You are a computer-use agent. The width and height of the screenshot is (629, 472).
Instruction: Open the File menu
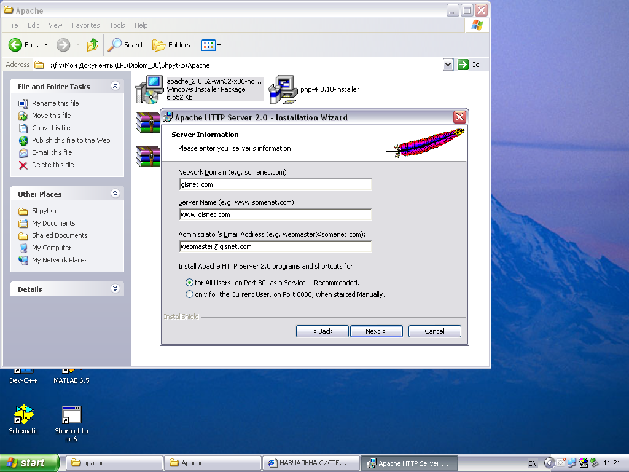pyautogui.click(x=13, y=25)
